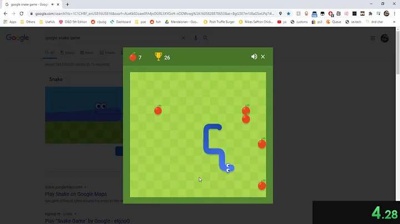The image size is (400, 224).
Task: Open the Dashboard bookmark
Action: pos(121,22)
